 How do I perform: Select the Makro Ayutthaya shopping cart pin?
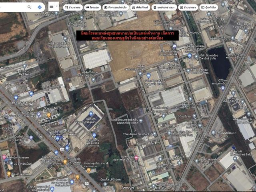pos(91,114)
